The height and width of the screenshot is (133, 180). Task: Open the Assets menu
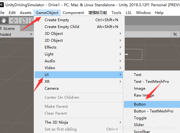point(26,12)
